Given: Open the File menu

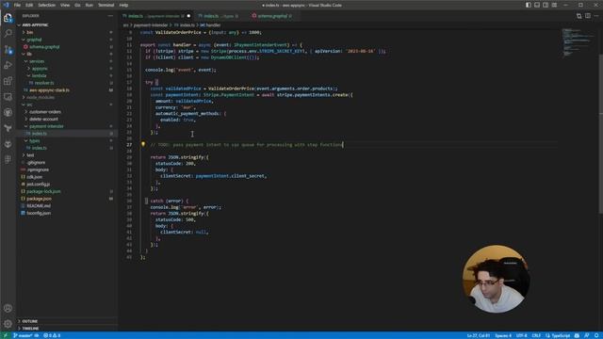Looking at the screenshot, I should pos(17,5).
